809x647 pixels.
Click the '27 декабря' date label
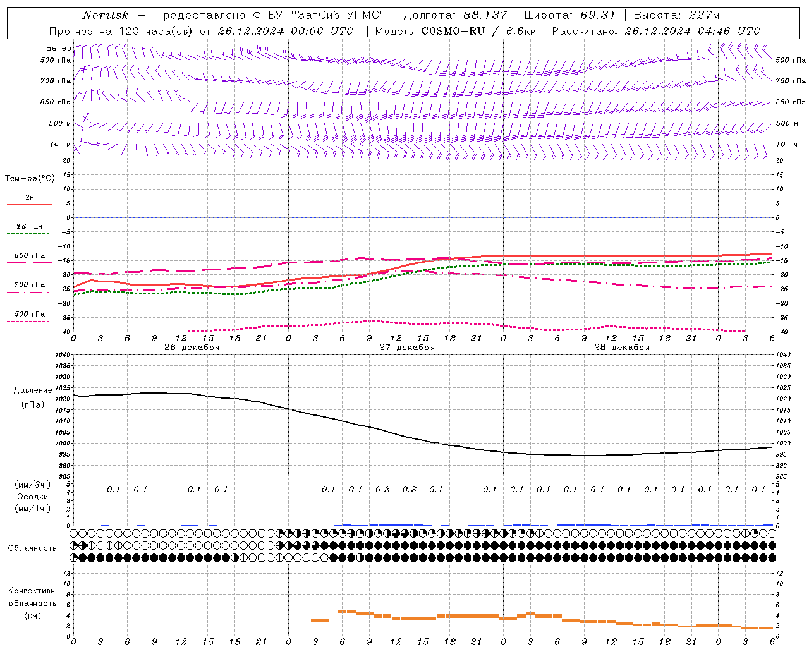click(x=406, y=348)
